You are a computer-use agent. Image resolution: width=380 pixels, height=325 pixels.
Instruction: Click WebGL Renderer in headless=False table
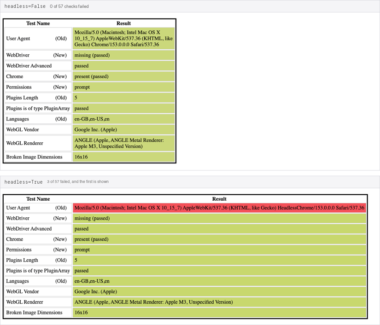point(38,143)
